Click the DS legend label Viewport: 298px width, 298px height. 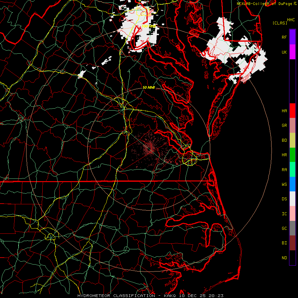tap(284, 199)
